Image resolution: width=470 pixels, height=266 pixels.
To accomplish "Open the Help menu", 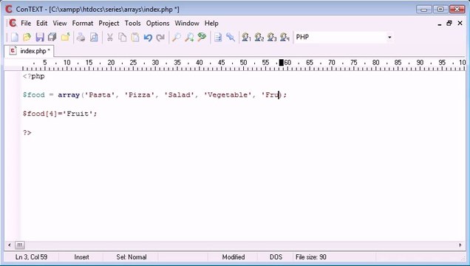I will point(211,23).
